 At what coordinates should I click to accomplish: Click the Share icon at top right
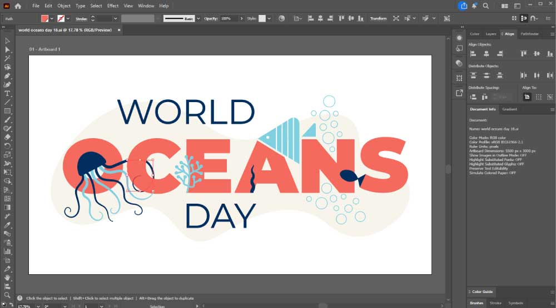tap(463, 6)
